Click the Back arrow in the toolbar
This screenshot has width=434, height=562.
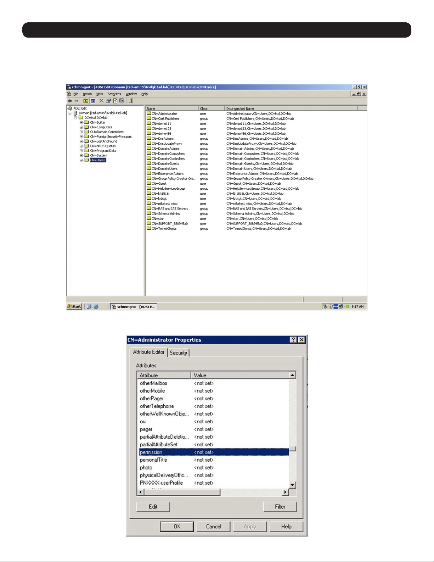pyautogui.click(x=70, y=101)
